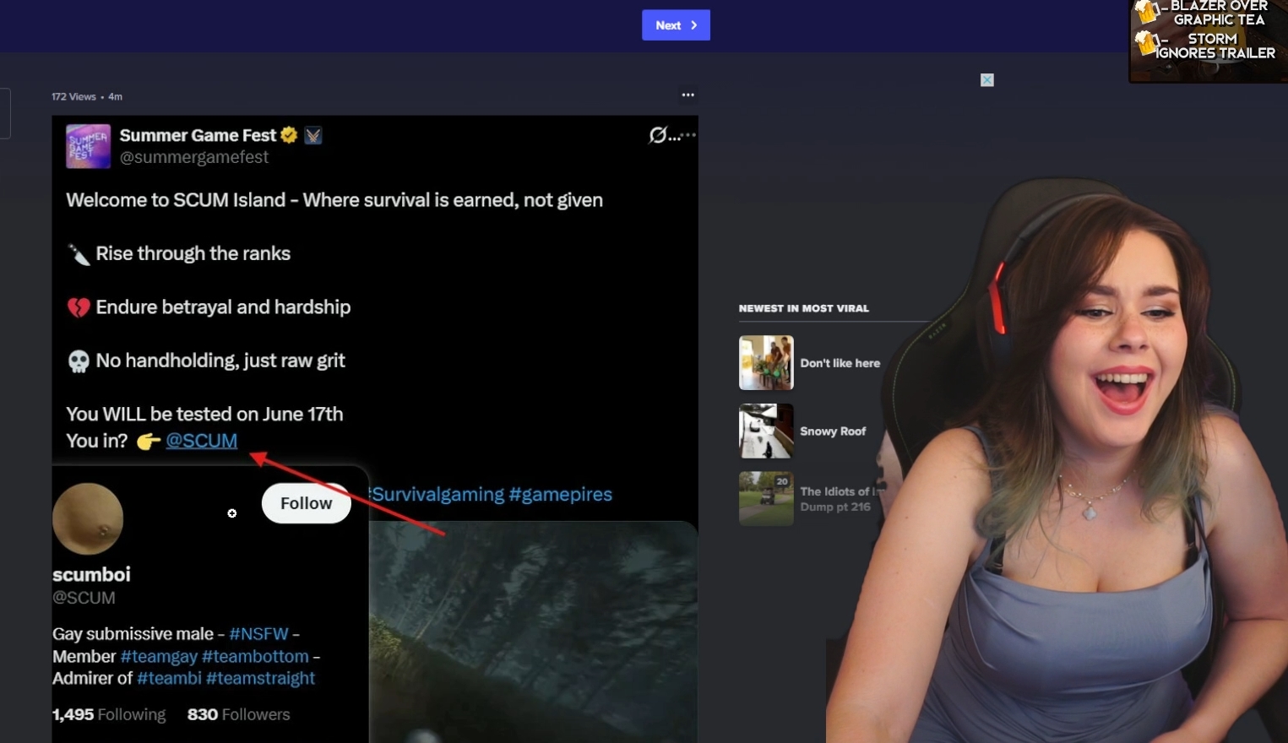The image size is (1288, 743).
Task: Click the #teamgay hashtag
Action: 159,657
